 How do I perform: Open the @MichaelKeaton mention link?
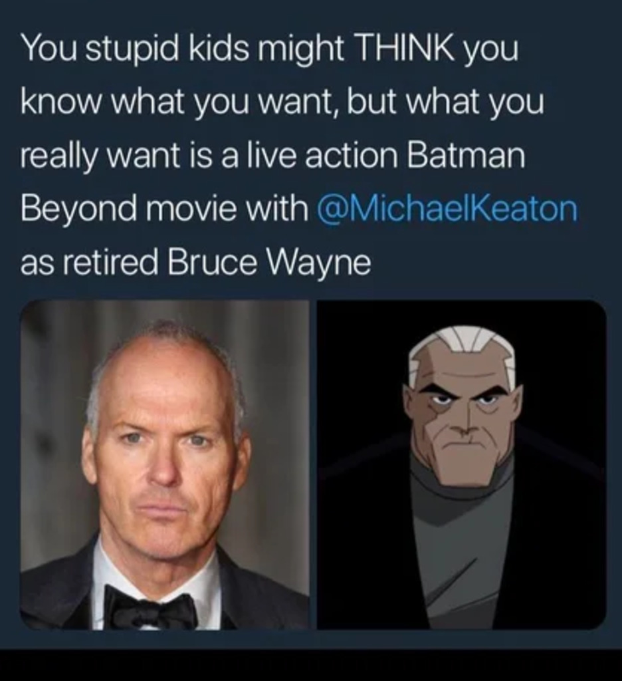[x=447, y=209]
